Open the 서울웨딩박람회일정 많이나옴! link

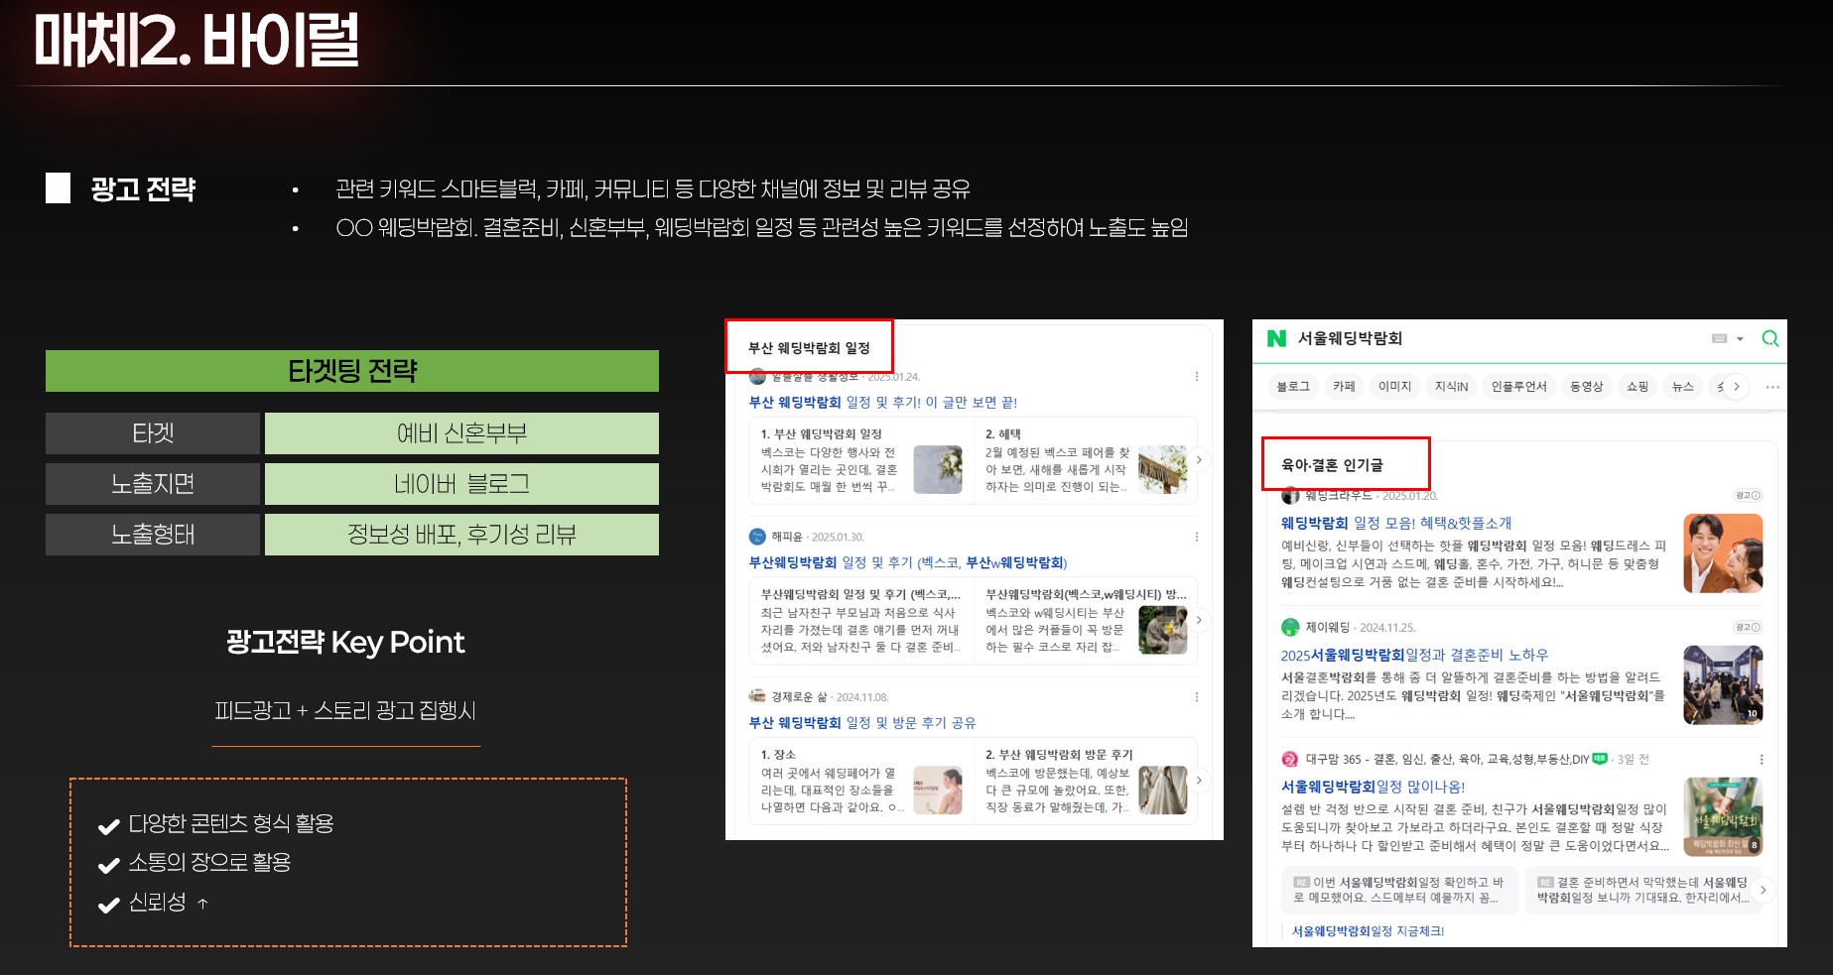tap(1373, 787)
